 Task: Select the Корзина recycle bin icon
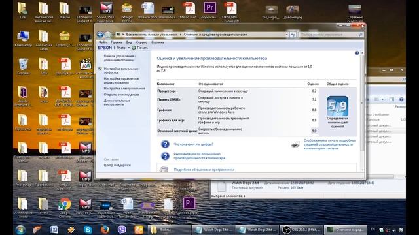point(24,67)
